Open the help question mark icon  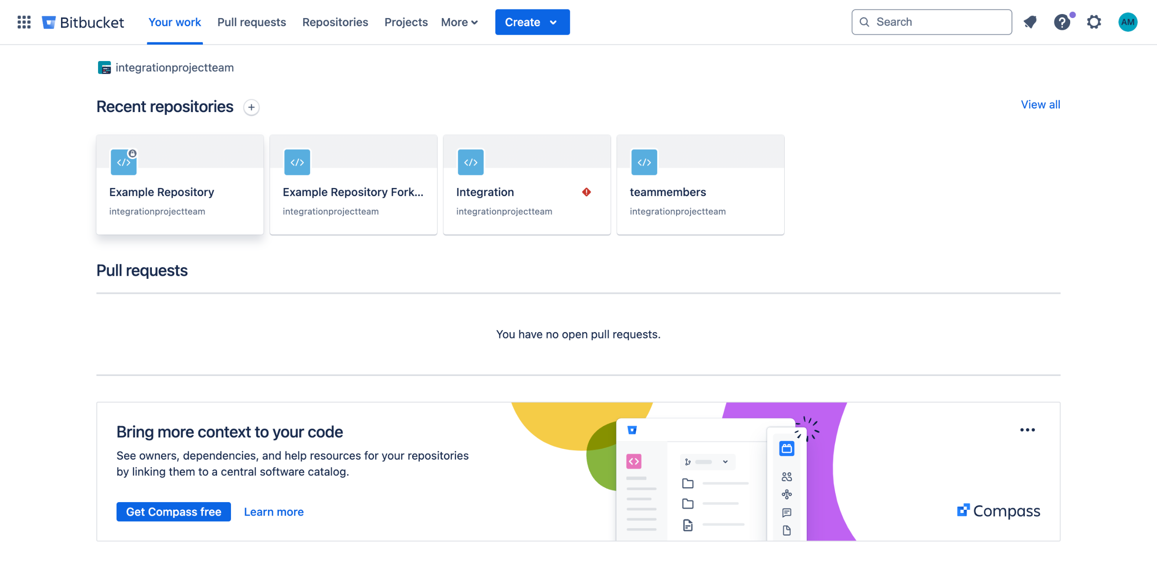pos(1062,22)
